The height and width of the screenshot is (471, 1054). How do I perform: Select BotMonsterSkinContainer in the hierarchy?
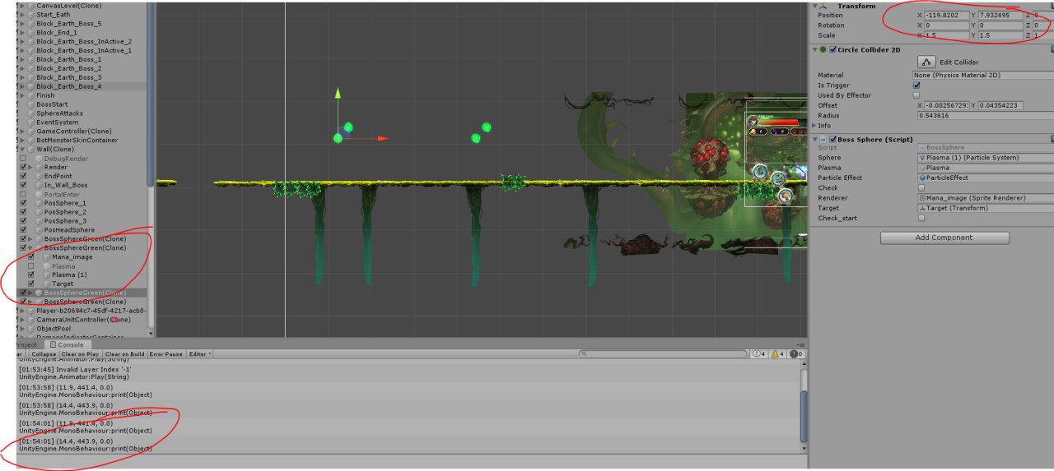77,141
